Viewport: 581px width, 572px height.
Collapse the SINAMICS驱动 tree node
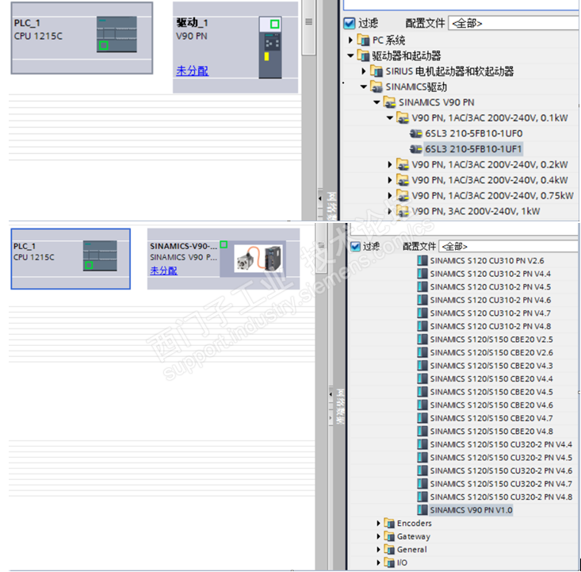point(364,86)
